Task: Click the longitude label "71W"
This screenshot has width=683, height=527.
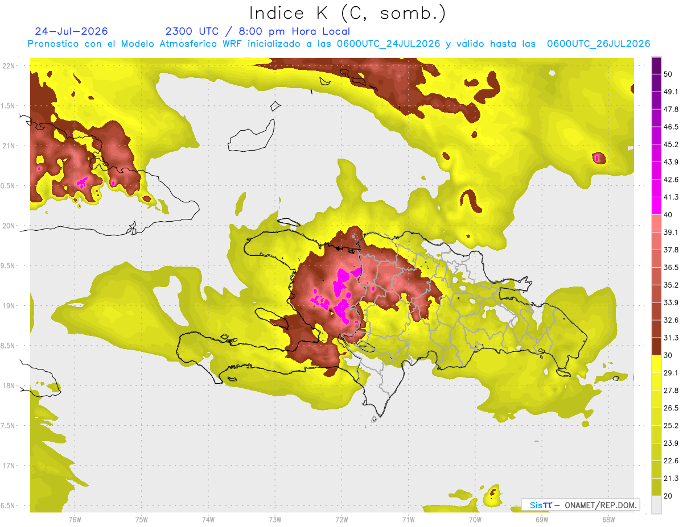Action: pyautogui.click(x=408, y=519)
